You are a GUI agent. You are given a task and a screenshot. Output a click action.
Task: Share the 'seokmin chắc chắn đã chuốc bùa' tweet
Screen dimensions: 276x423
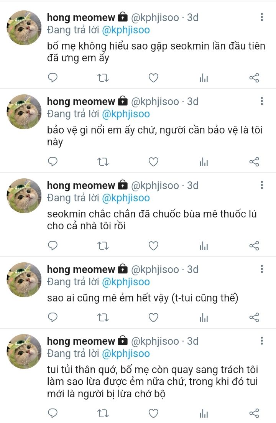(254, 246)
